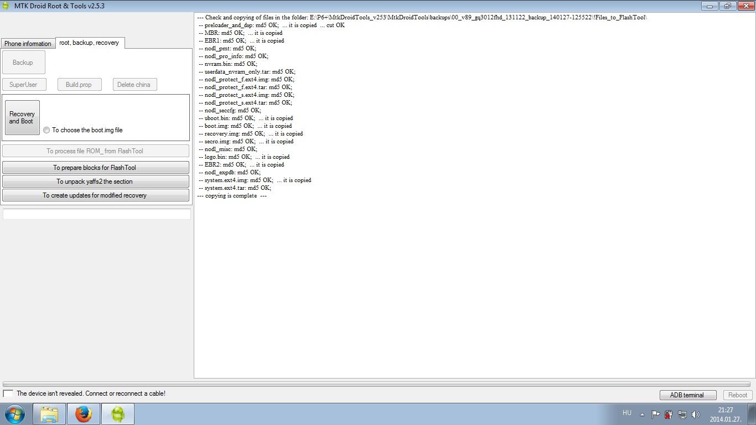Click the MTK Droid Tools title icon
The image size is (756, 425).
point(6,6)
